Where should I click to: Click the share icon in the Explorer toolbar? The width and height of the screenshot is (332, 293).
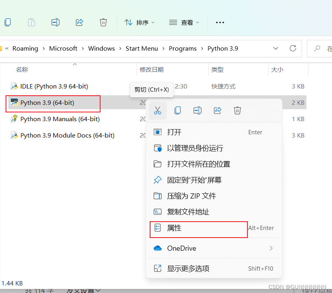point(79,22)
